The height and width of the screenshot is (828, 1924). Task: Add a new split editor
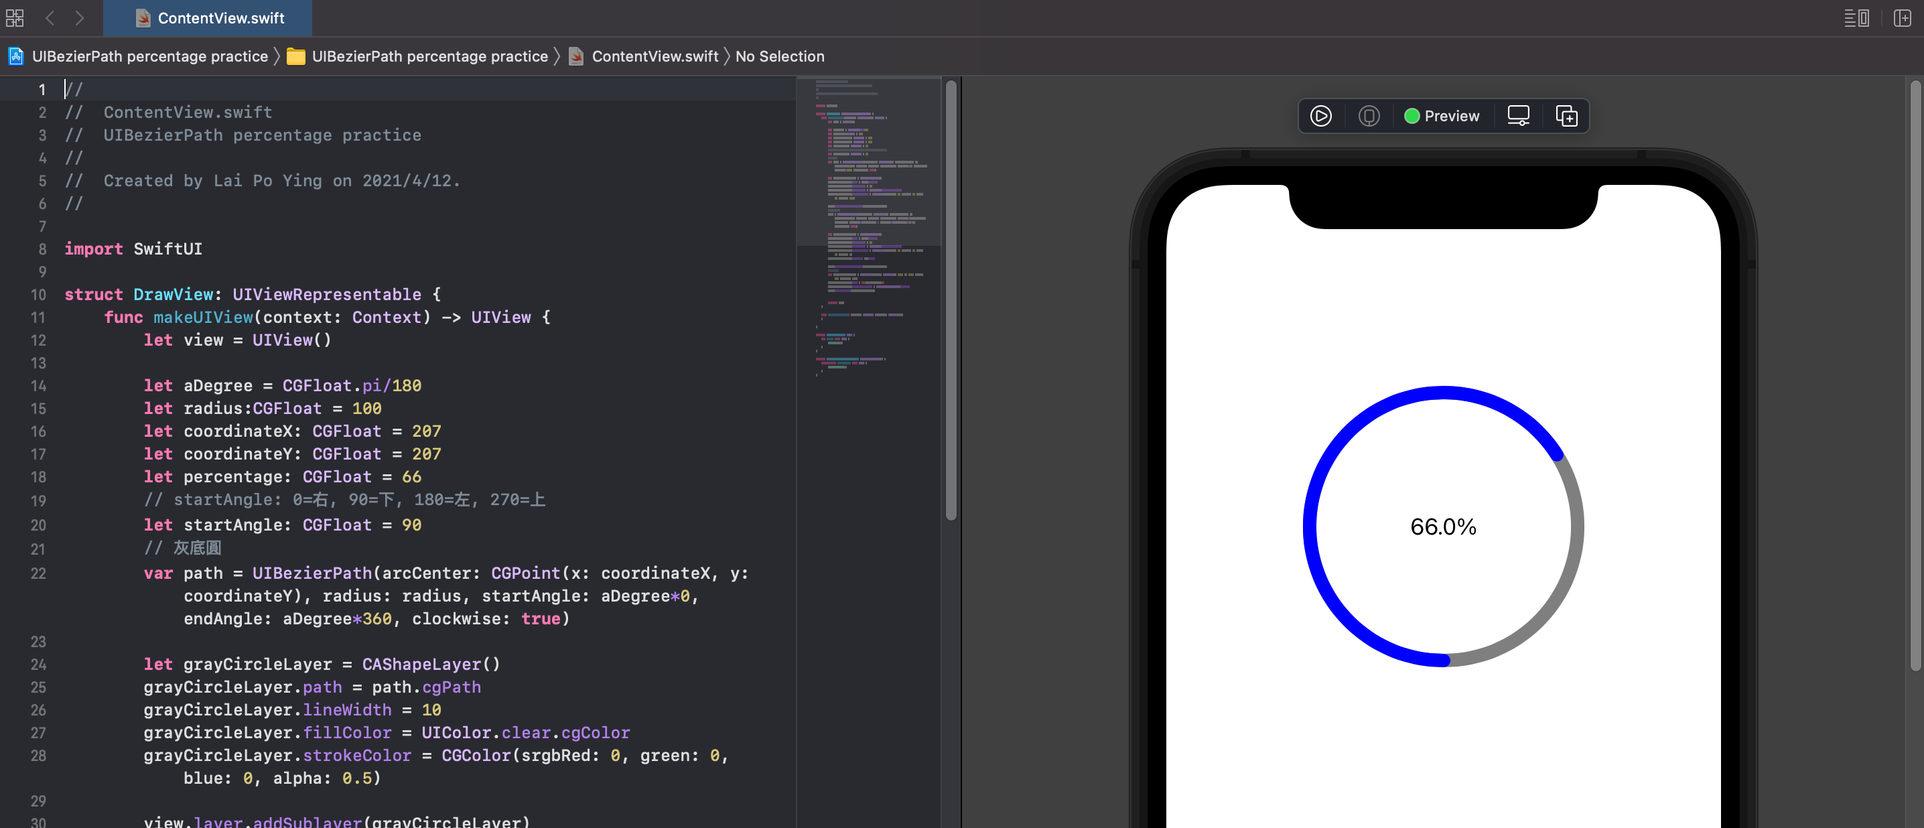click(1903, 18)
